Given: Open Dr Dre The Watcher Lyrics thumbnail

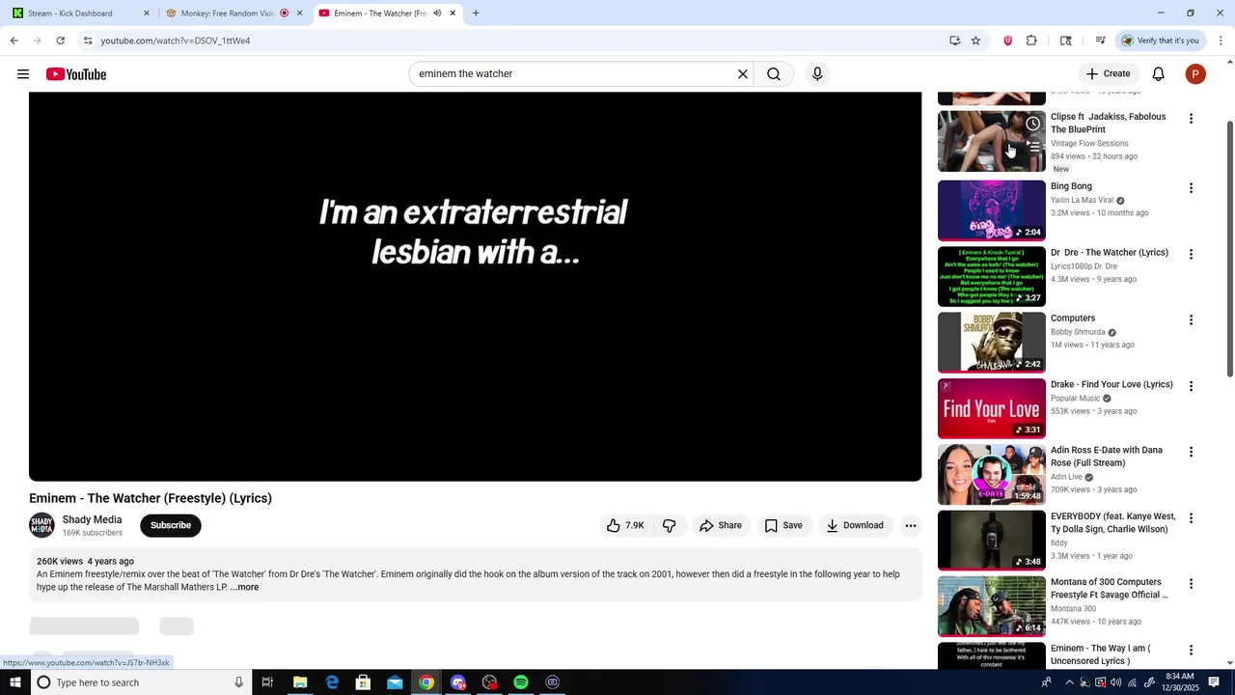Looking at the screenshot, I should coord(992,276).
